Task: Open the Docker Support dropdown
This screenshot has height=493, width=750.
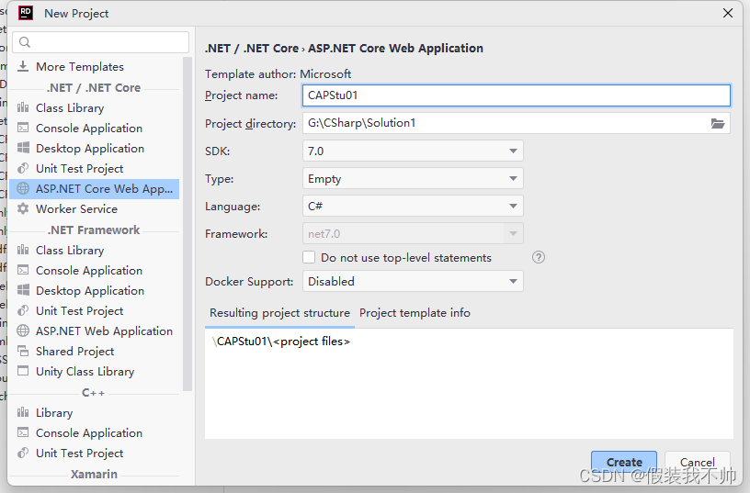Action: [x=413, y=281]
